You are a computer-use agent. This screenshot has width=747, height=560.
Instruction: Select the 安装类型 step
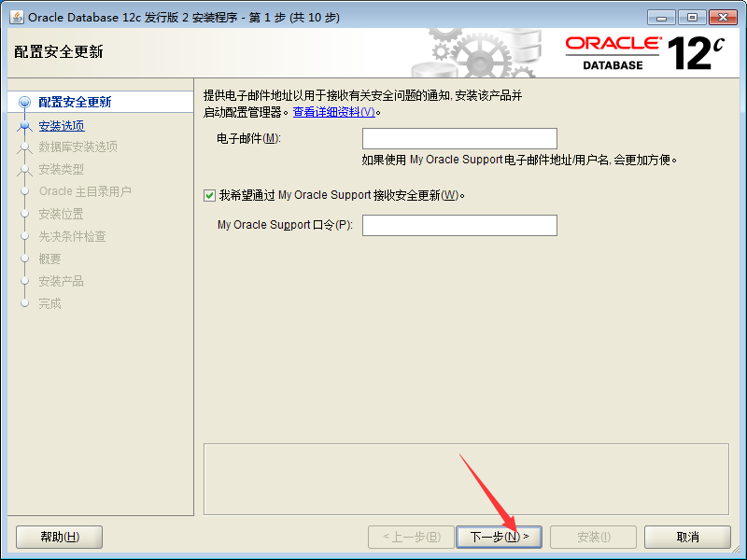point(61,169)
